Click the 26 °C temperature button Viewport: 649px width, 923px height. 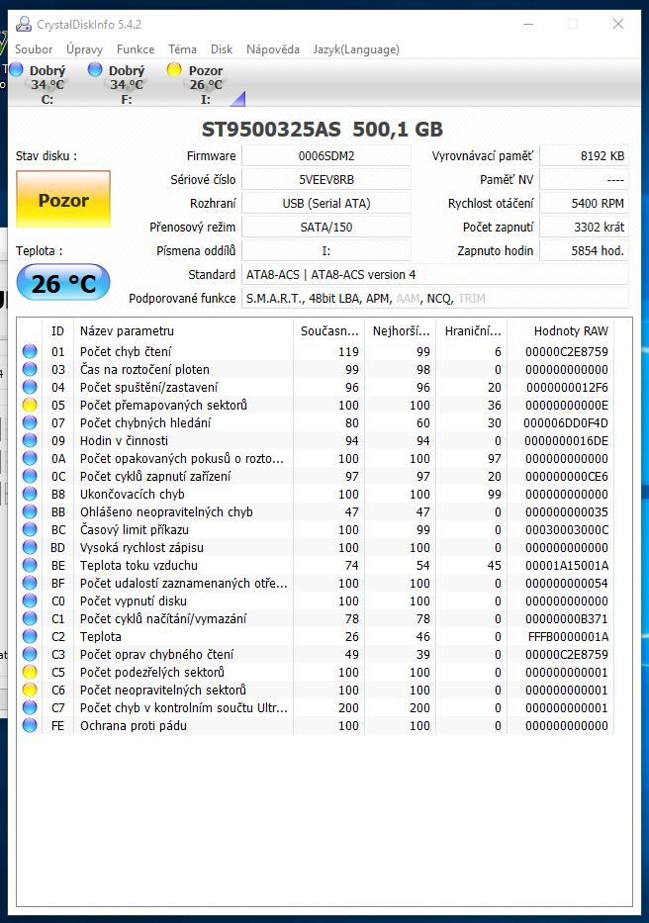coord(63,285)
